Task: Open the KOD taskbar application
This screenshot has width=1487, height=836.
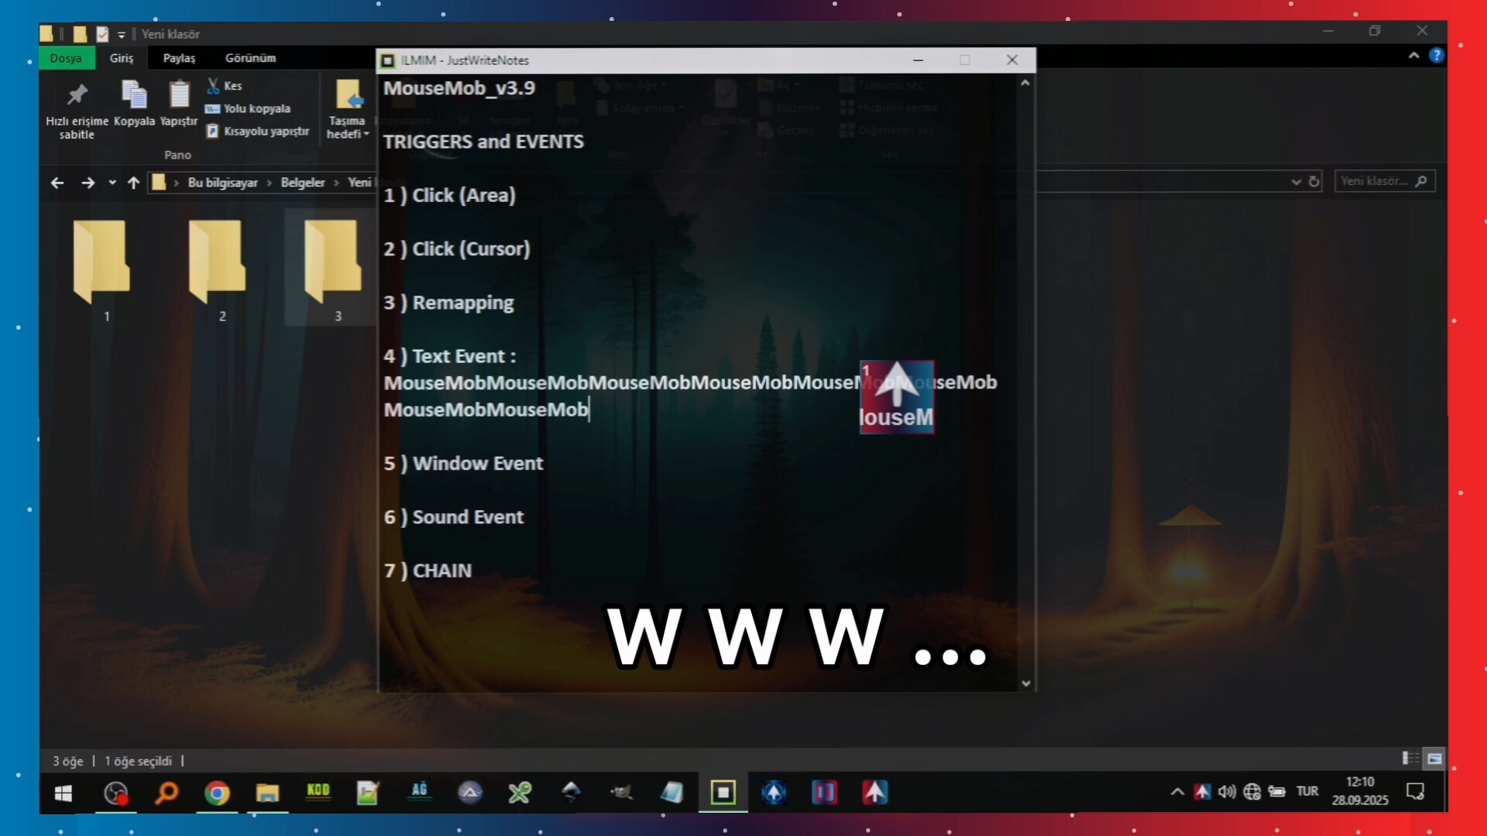Action: tap(318, 791)
